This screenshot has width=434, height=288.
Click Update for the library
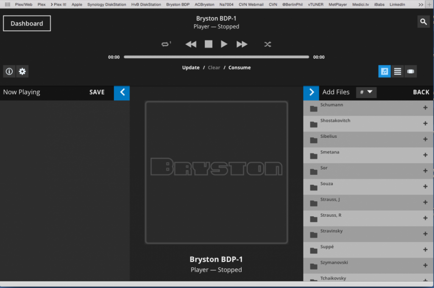(191, 67)
